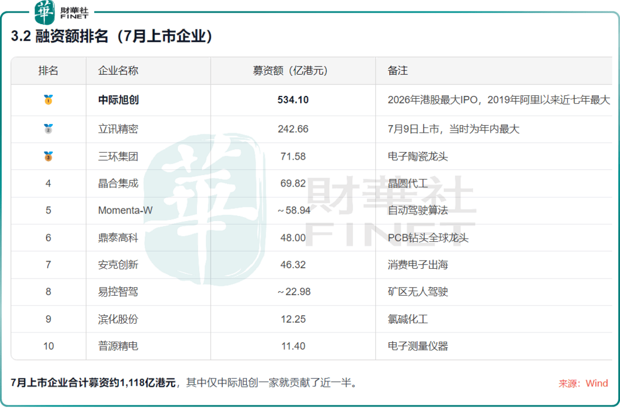Click the gold medal icon for rank one
Image resolution: width=620 pixels, height=418 pixels.
[48, 99]
